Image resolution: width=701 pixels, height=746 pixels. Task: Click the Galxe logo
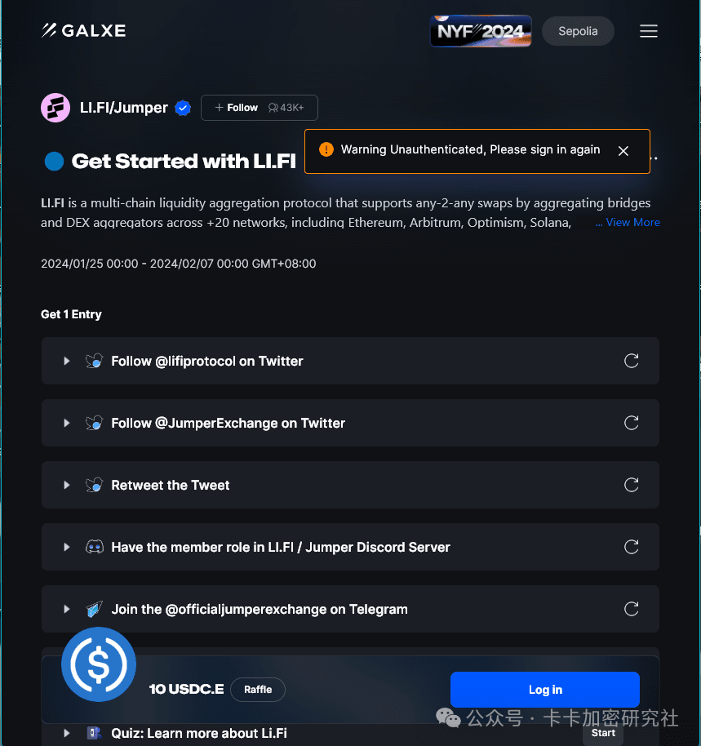point(84,30)
